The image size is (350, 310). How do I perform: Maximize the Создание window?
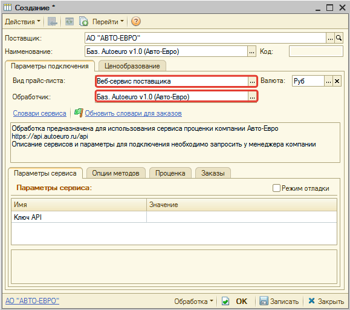[329, 8]
